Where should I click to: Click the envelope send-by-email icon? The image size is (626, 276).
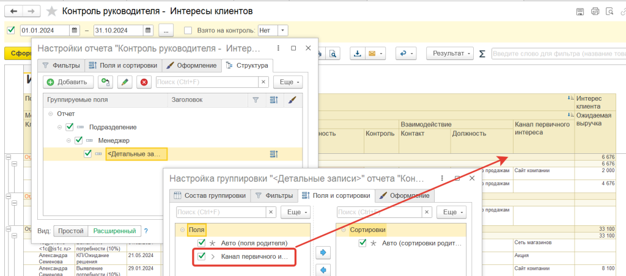[372, 54]
